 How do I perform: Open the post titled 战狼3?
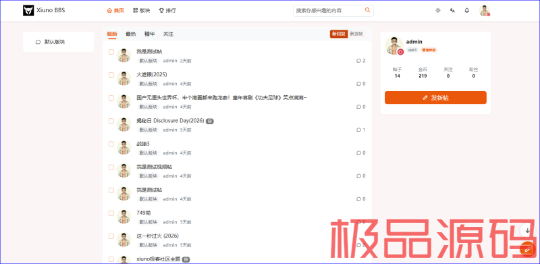pos(143,144)
